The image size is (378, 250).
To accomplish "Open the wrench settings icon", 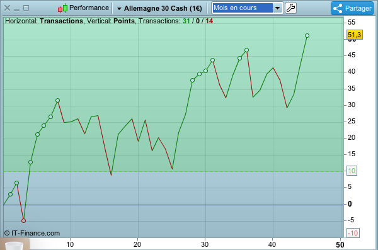I will (x=290, y=8).
